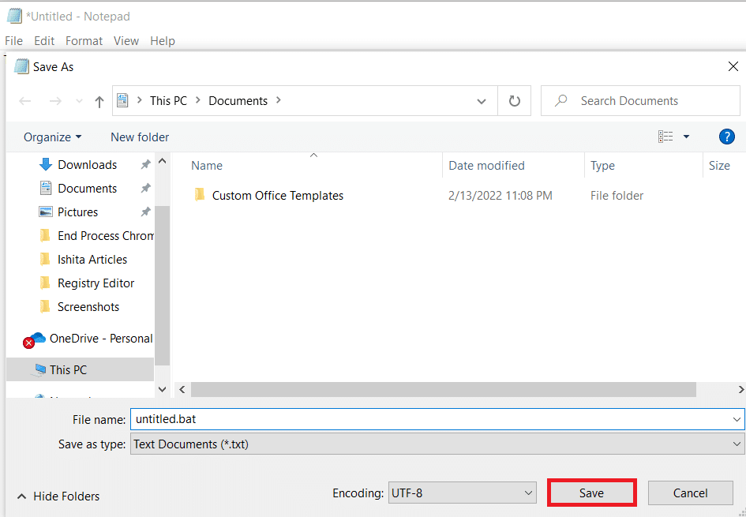Click the file list horizontal scrollbar thumb
This screenshot has width=746, height=517.
(444, 390)
